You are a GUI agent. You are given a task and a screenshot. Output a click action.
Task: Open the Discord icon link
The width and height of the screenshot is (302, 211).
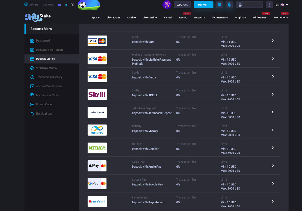point(59,5)
